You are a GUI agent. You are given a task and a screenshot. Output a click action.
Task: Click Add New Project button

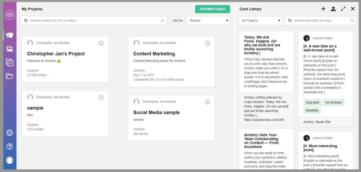pos(213,9)
